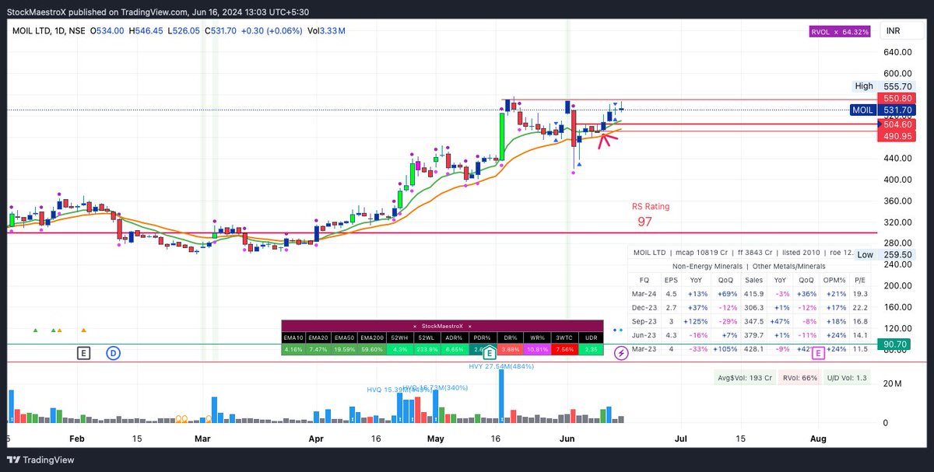Click the 3WTC value 7.56%

[564, 351]
